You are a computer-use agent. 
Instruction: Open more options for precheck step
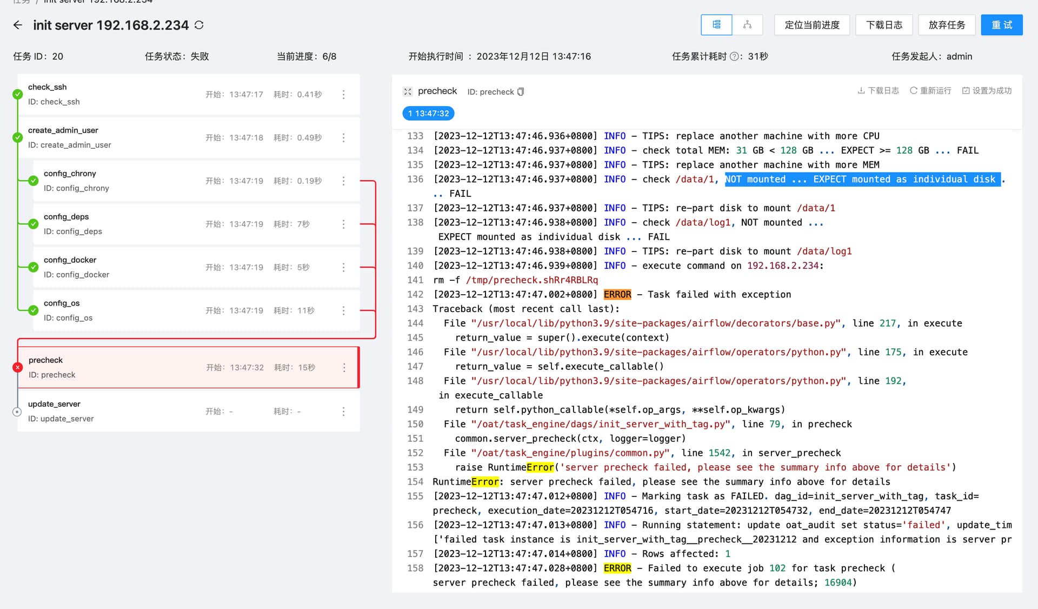tap(344, 368)
